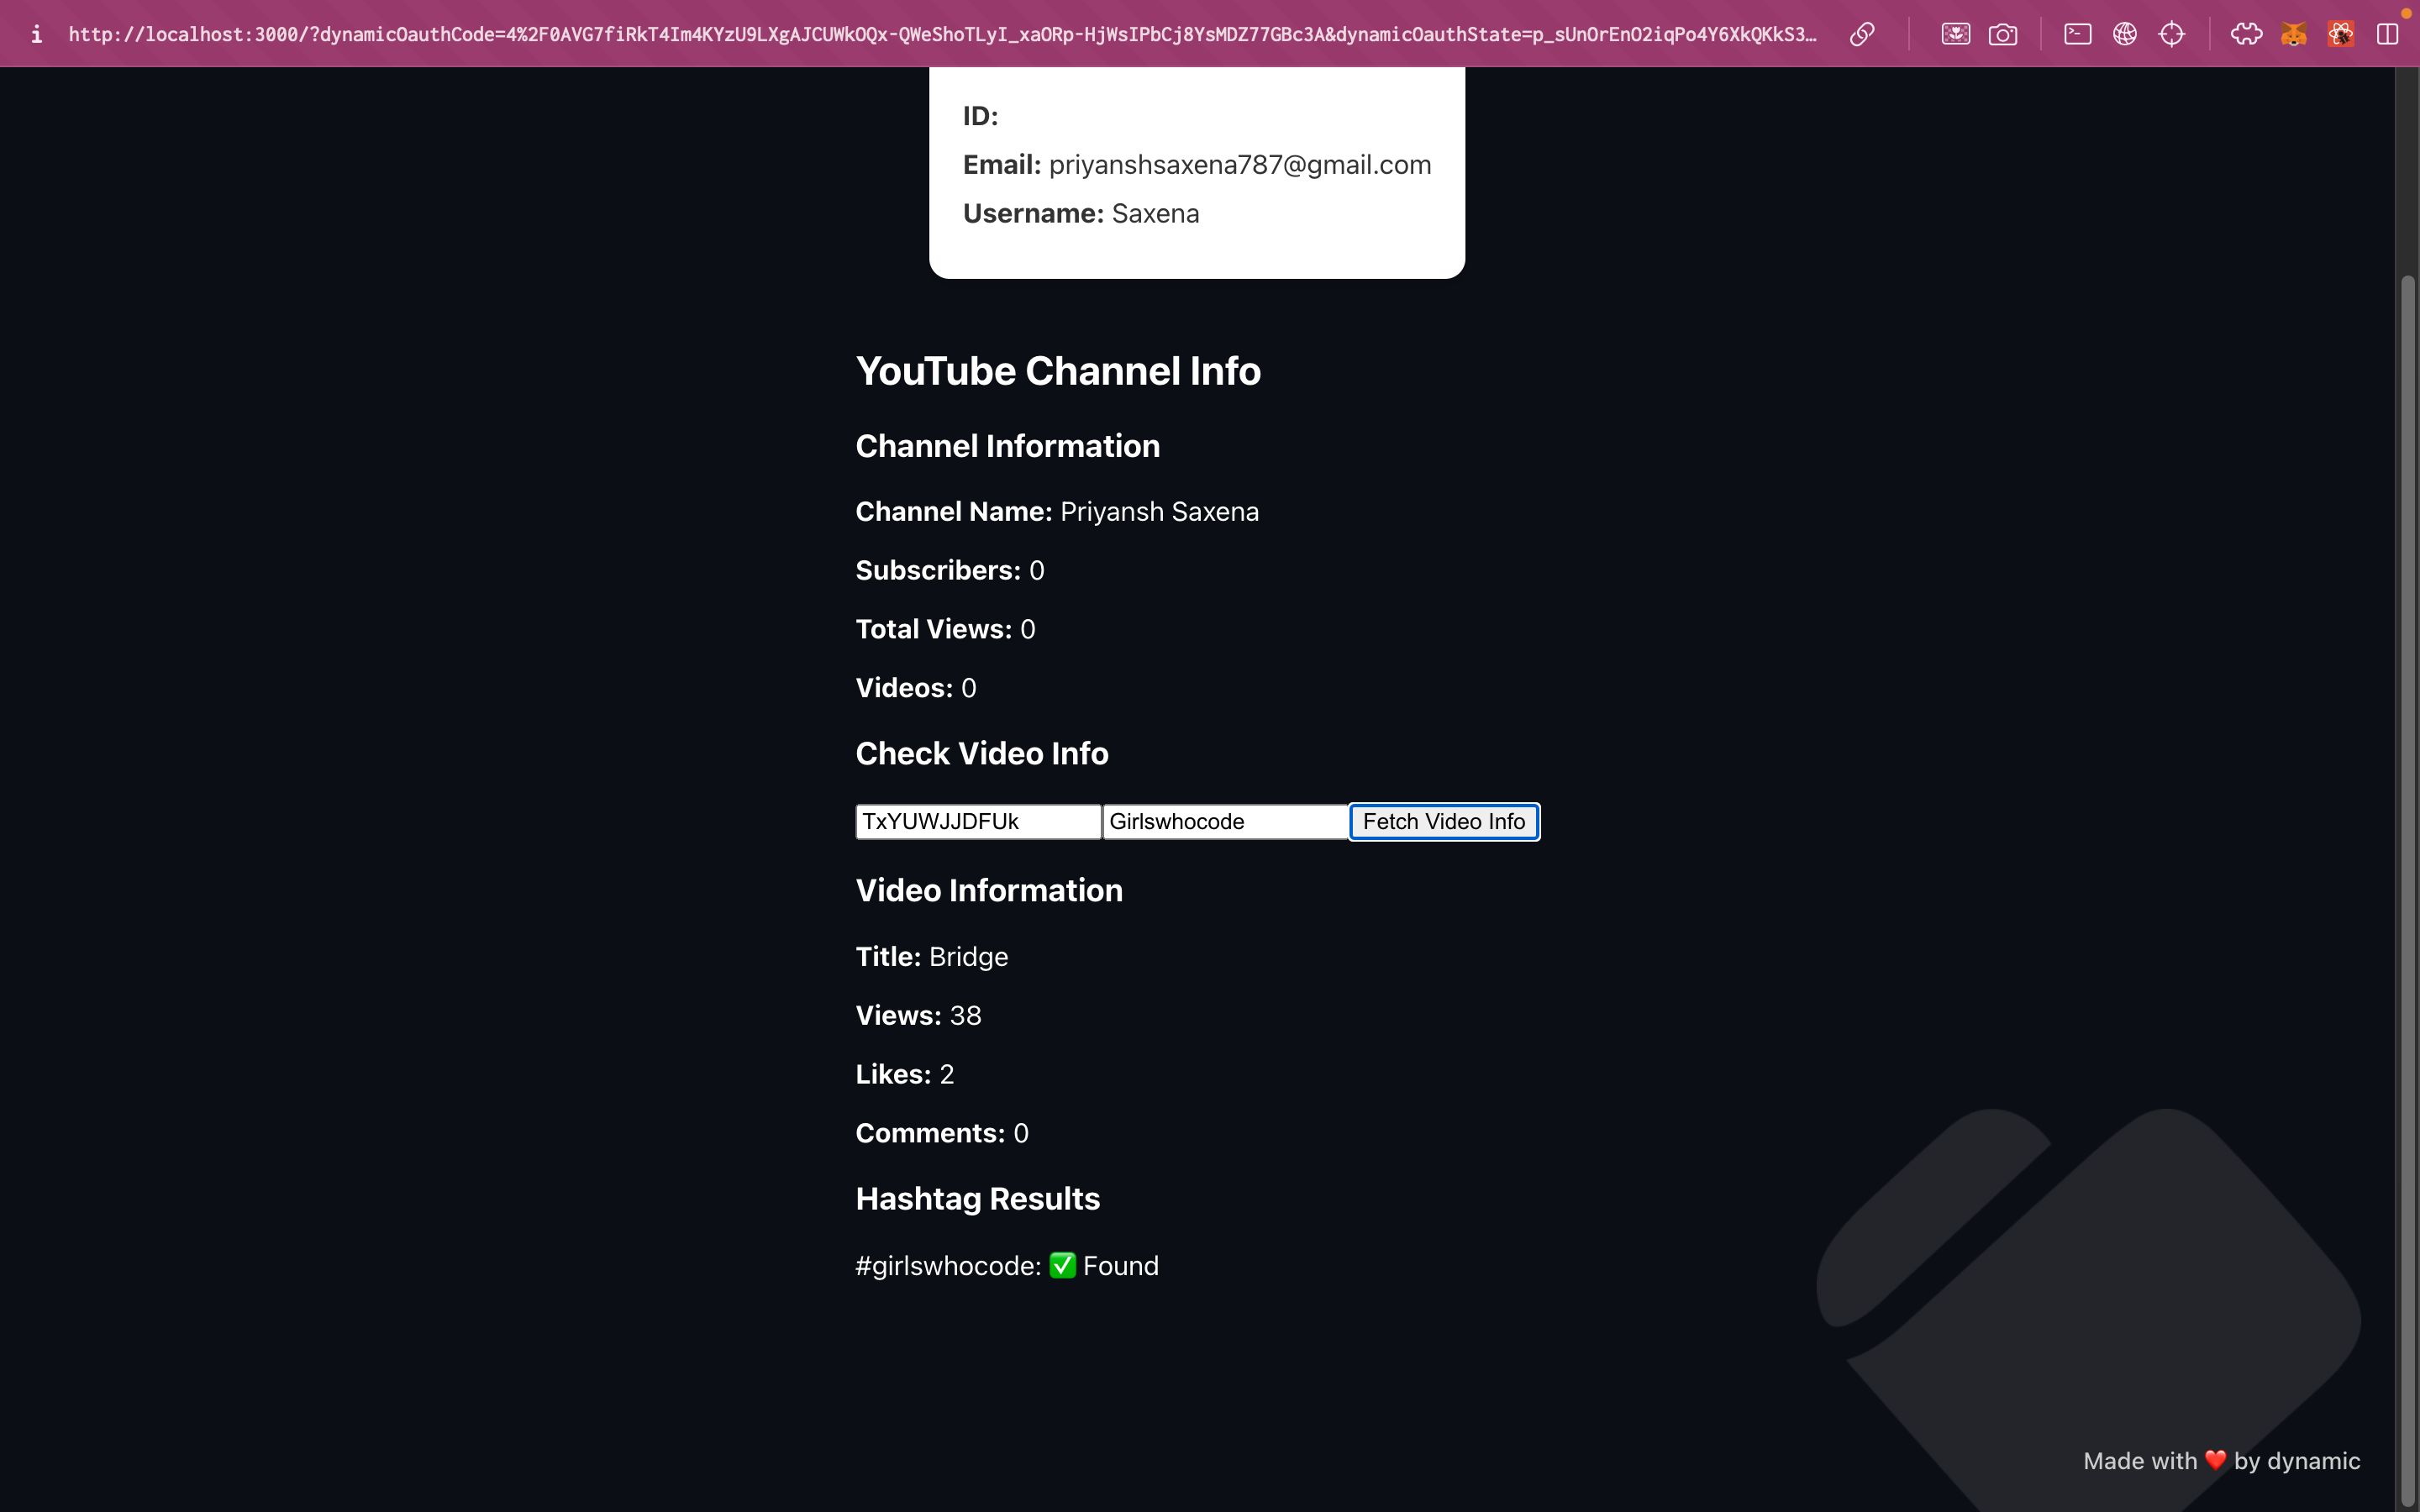This screenshot has width=2420, height=1512.
Task: Click the globe network icon
Action: coord(2124,34)
